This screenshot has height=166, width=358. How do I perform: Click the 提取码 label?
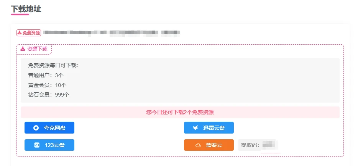coord(250,145)
